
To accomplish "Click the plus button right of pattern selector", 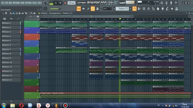I will pos(130,9).
